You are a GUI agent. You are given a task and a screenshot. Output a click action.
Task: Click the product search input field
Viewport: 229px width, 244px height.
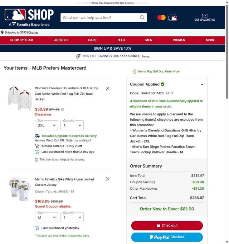pyautogui.click(x=101, y=18)
